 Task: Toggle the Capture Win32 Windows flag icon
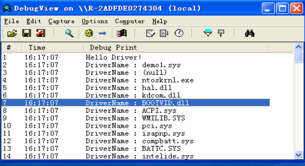point(122,33)
